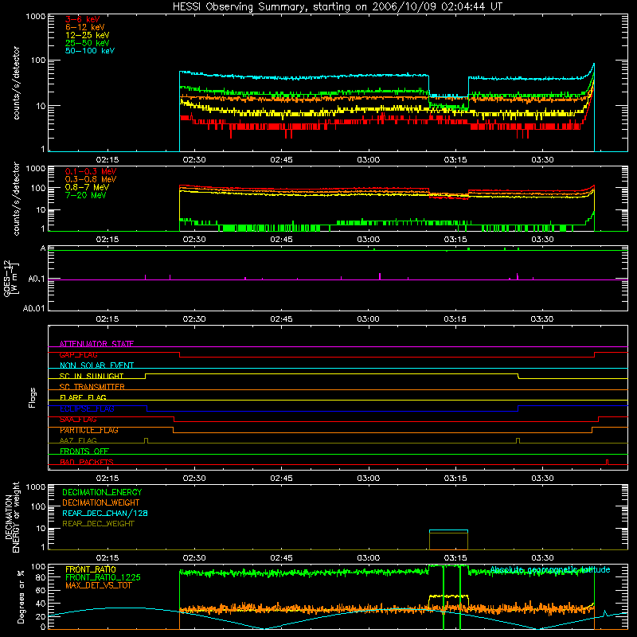This screenshot has height=637, width=637.
Task: Click the DECIMATION_WEIGHT legend entry
Action: (101, 502)
